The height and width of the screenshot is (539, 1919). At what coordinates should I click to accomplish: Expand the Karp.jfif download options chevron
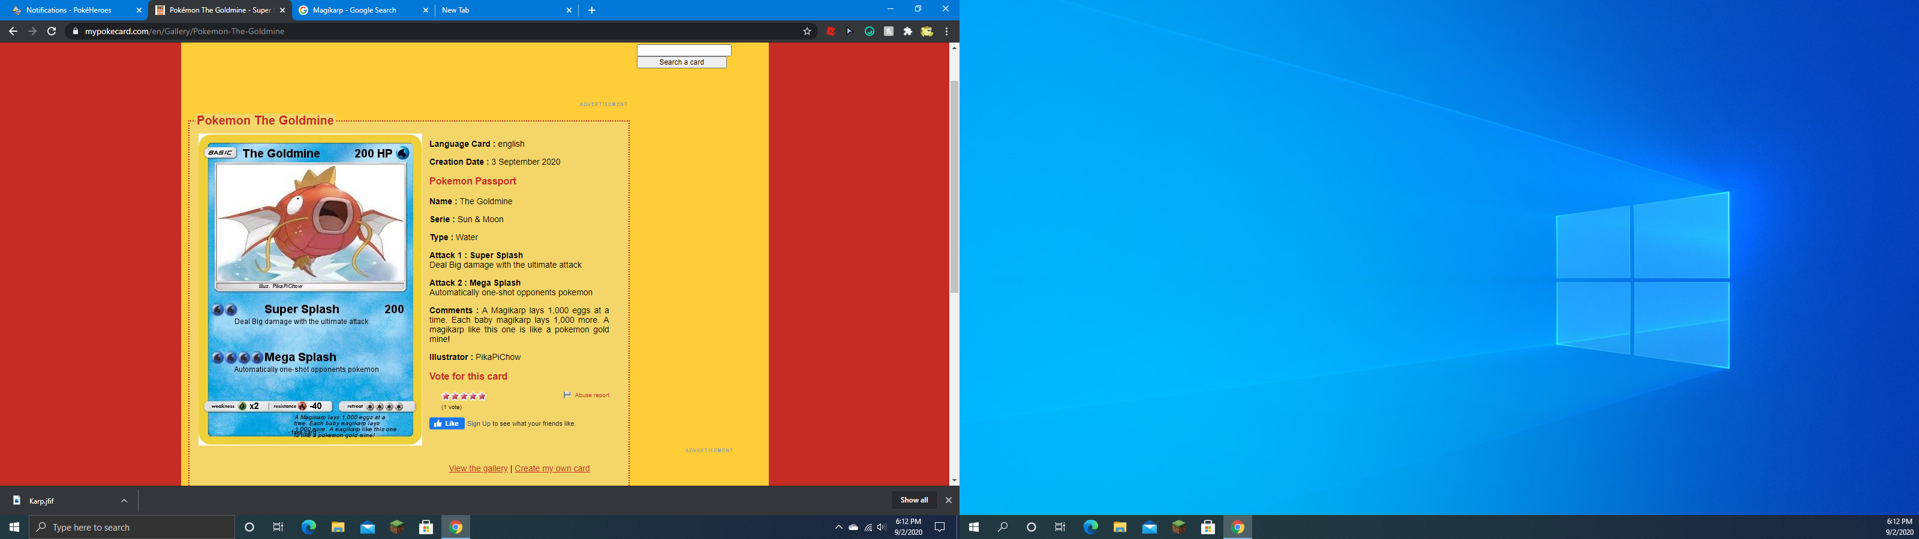[124, 500]
